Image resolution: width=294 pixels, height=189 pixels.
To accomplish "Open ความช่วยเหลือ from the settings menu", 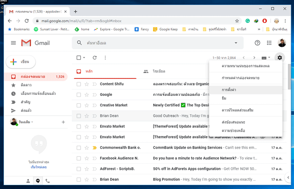I will [246, 131].
